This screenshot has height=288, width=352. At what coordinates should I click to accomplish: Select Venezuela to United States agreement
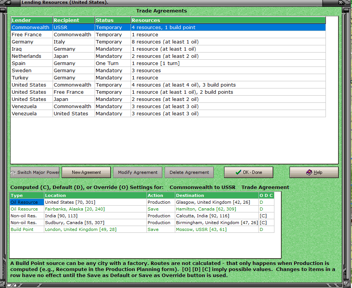click(x=168, y=113)
